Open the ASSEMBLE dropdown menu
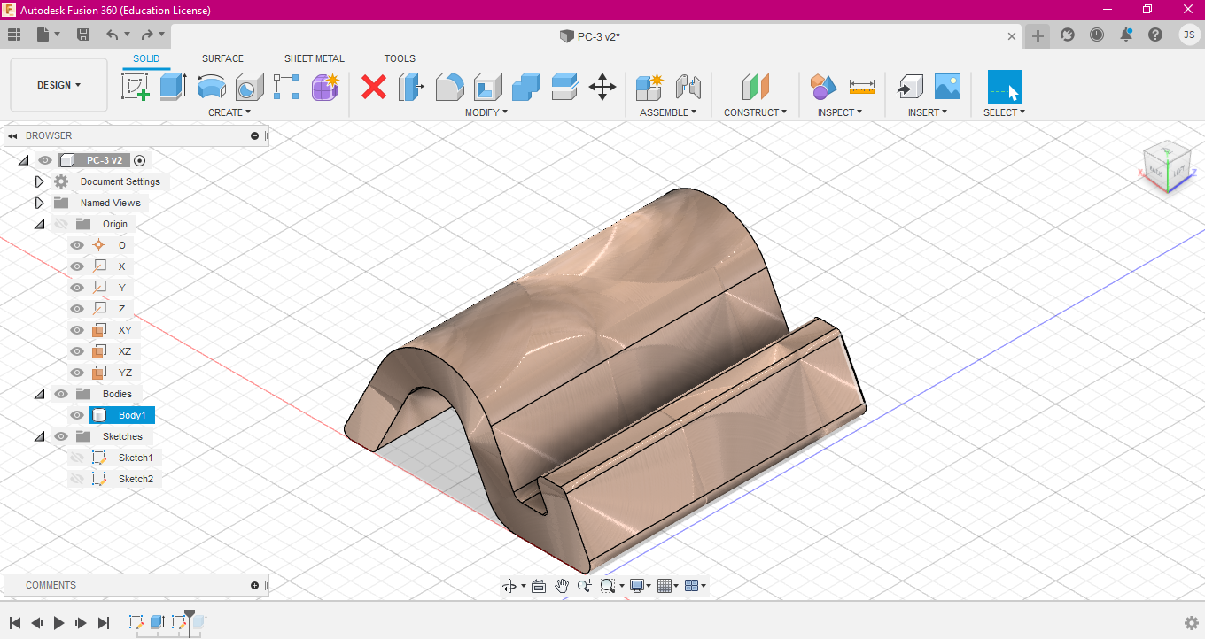This screenshot has height=639, width=1205. [668, 112]
